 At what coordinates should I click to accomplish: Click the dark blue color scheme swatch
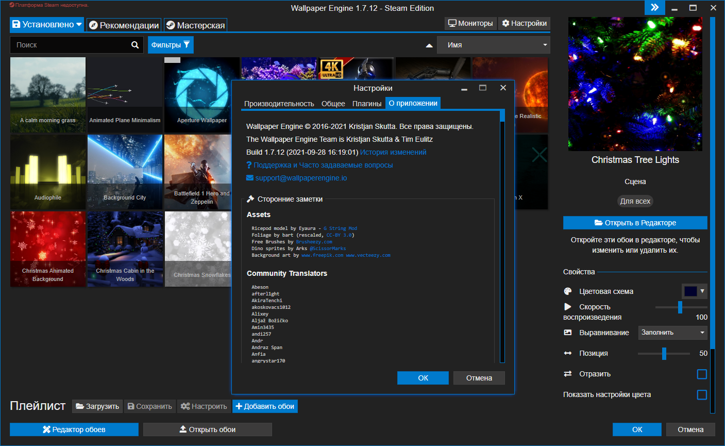690,291
